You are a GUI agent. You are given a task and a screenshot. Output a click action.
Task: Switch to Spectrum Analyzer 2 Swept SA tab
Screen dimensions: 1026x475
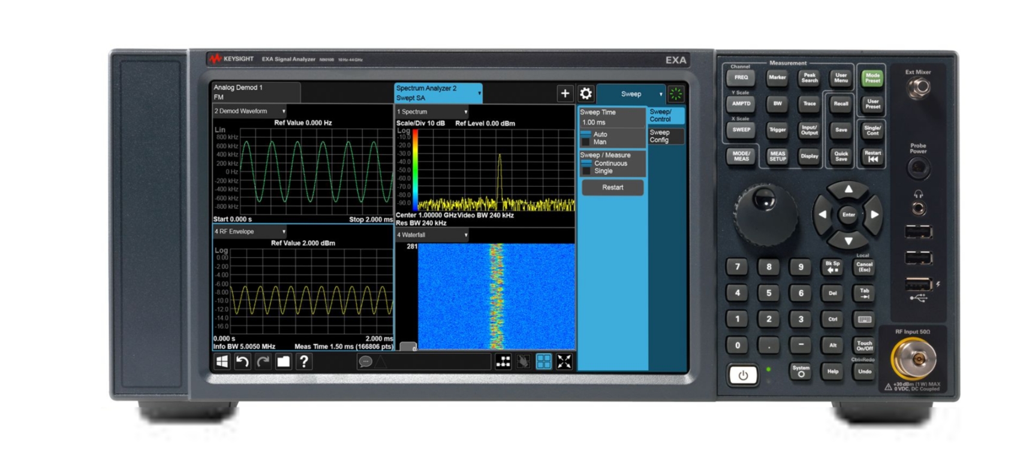click(438, 93)
